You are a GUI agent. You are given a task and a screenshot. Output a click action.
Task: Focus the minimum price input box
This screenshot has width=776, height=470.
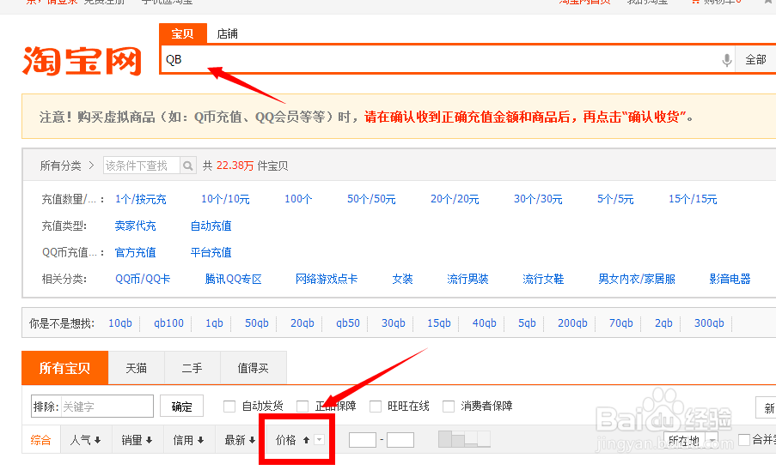click(x=363, y=439)
